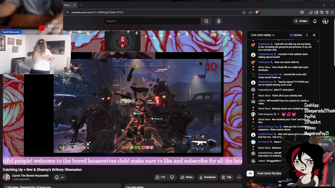This screenshot has width=335, height=188.
Task: Click the YouTube search input field
Action: 152,21
